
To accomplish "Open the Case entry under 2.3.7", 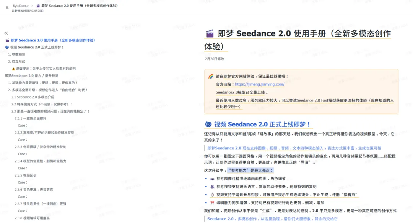I will 23,211.
